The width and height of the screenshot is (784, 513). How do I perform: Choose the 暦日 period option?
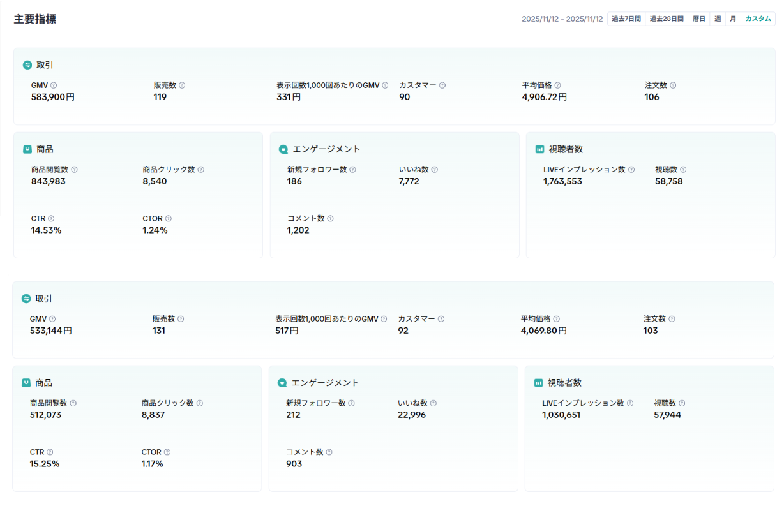(699, 19)
